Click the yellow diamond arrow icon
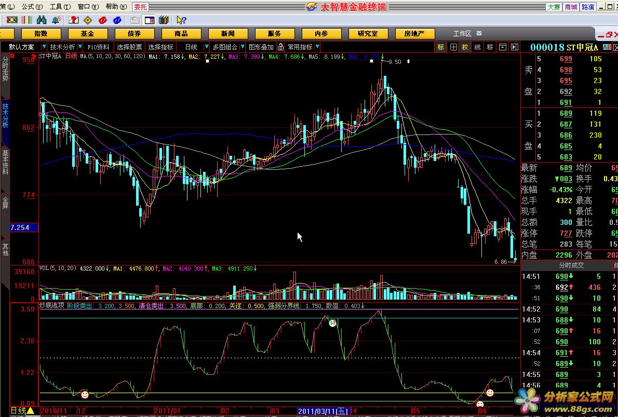Screen dimensions: 618x417 click(x=88, y=20)
